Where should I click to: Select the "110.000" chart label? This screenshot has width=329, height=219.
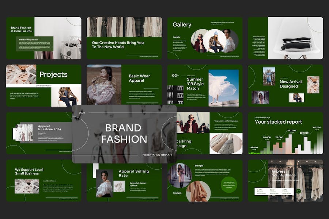267,138
